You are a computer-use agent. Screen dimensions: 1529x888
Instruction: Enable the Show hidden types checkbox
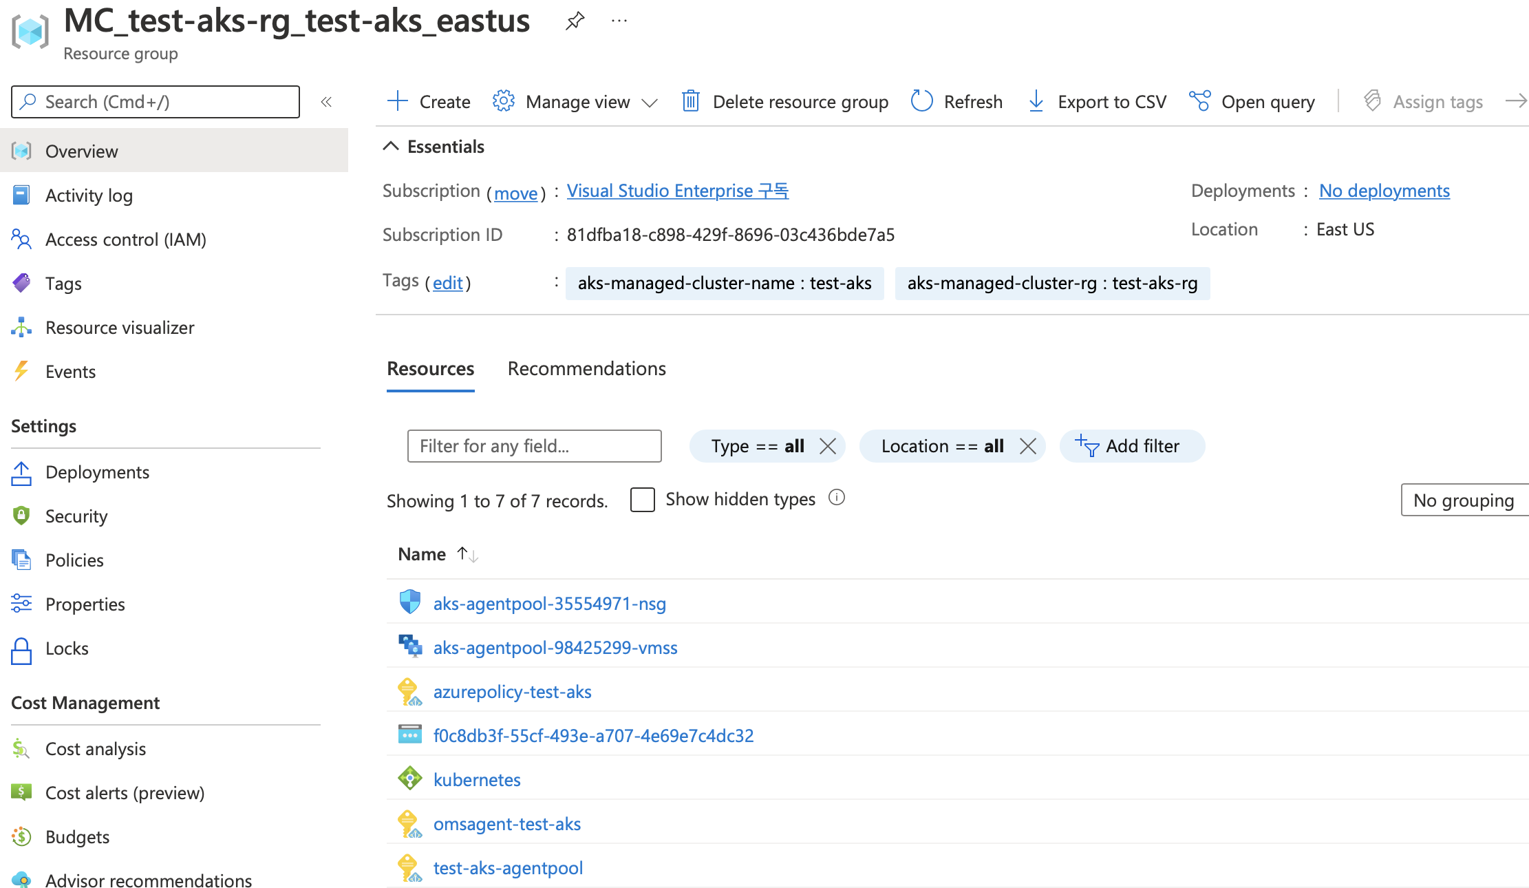[642, 500]
